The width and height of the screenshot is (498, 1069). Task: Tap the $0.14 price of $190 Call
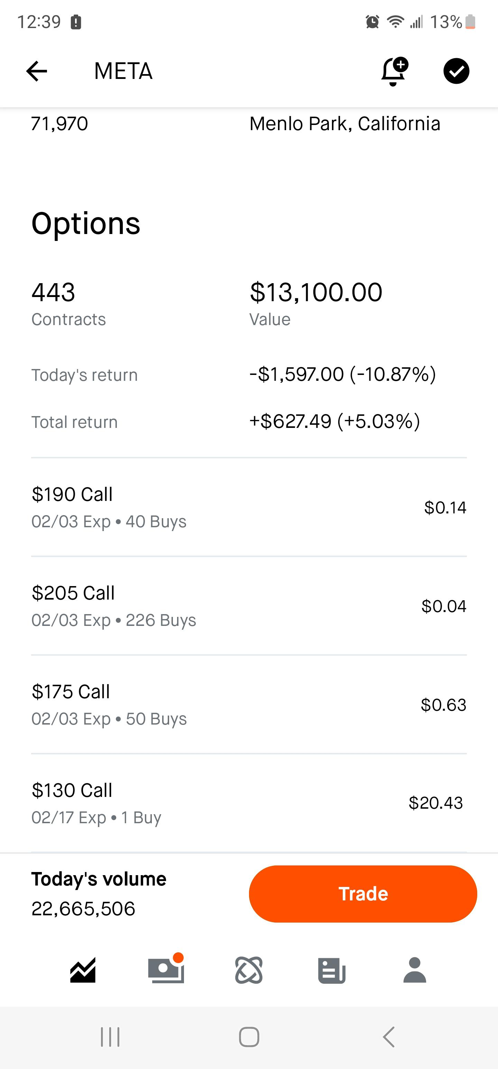pyautogui.click(x=445, y=507)
